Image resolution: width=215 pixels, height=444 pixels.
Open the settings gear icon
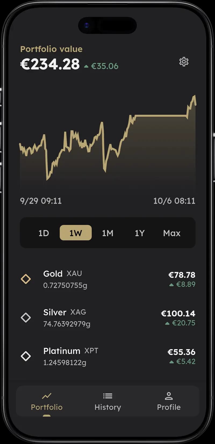point(184,62)
